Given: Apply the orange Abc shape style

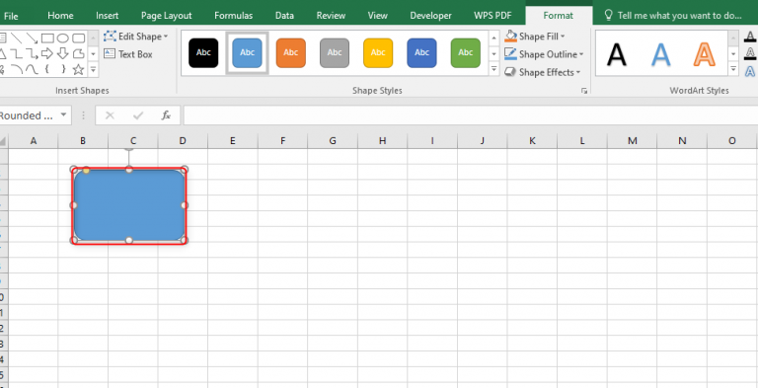Looking at the screenshot, I should pyautogui.click(x=291, y=52).
